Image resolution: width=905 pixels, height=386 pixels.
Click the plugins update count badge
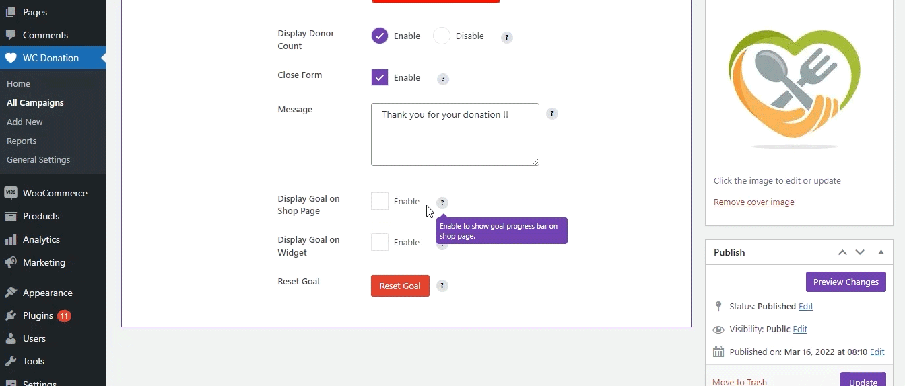64,315
